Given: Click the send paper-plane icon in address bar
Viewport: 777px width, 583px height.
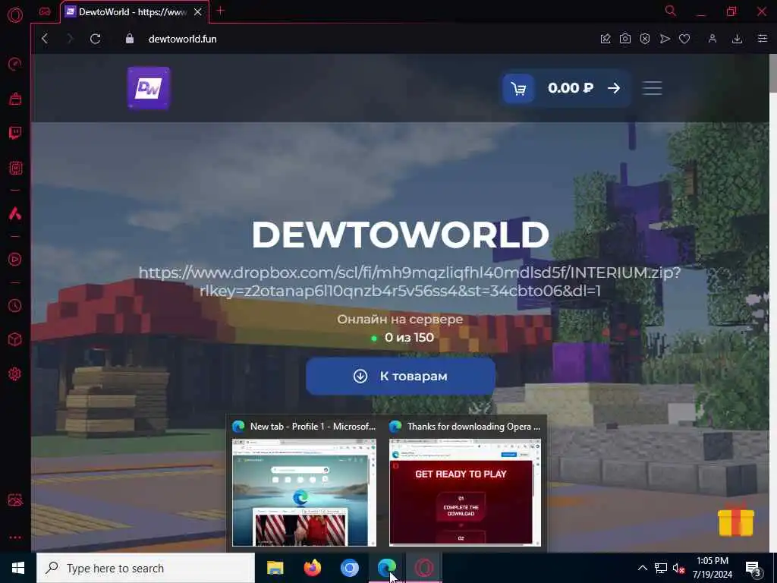Looking at the screenshot, I should (665, 39).
